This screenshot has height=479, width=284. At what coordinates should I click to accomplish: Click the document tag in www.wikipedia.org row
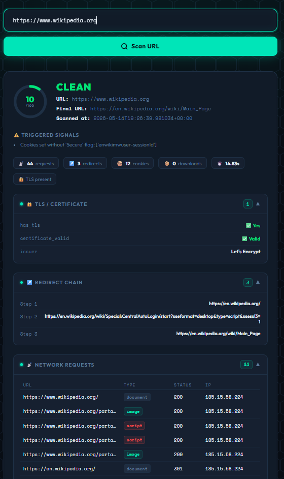click(x=137, y=397)
